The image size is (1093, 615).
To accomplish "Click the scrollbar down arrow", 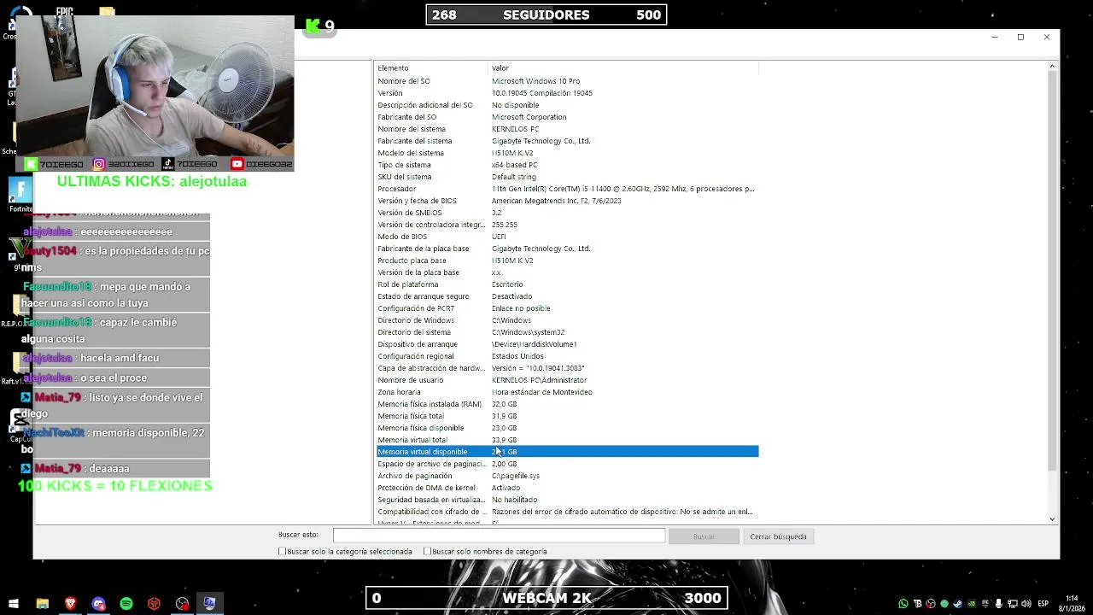I will click(1052, 518).
